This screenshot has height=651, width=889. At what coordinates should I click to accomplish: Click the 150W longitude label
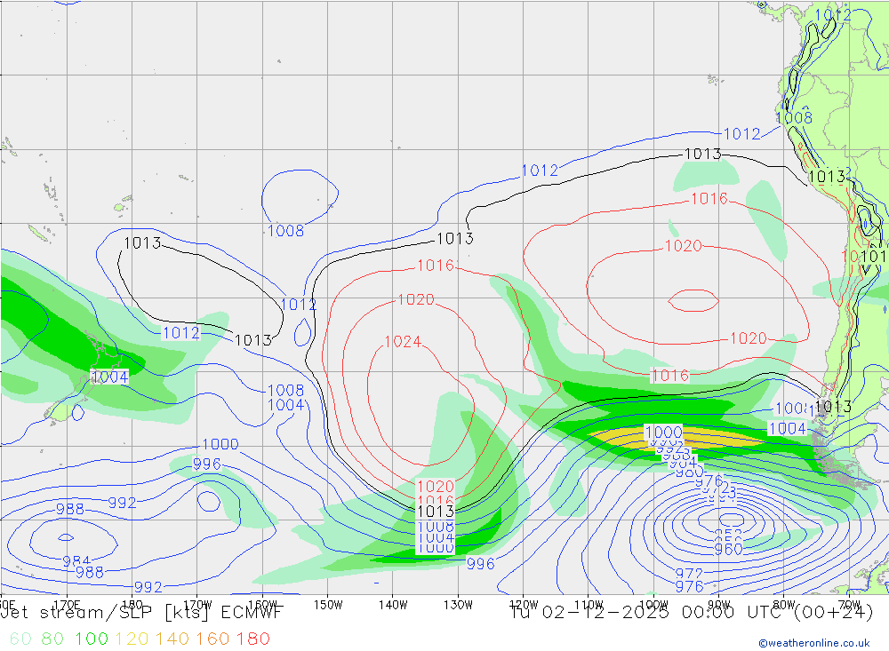pyautogui.click(x=328, y=605)
